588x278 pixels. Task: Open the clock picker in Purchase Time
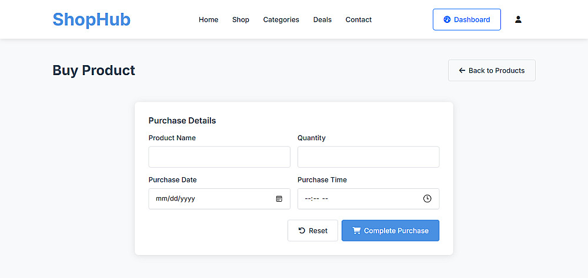(427, 199)
